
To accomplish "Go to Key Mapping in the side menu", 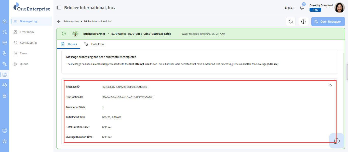I will tap(28, 43).
